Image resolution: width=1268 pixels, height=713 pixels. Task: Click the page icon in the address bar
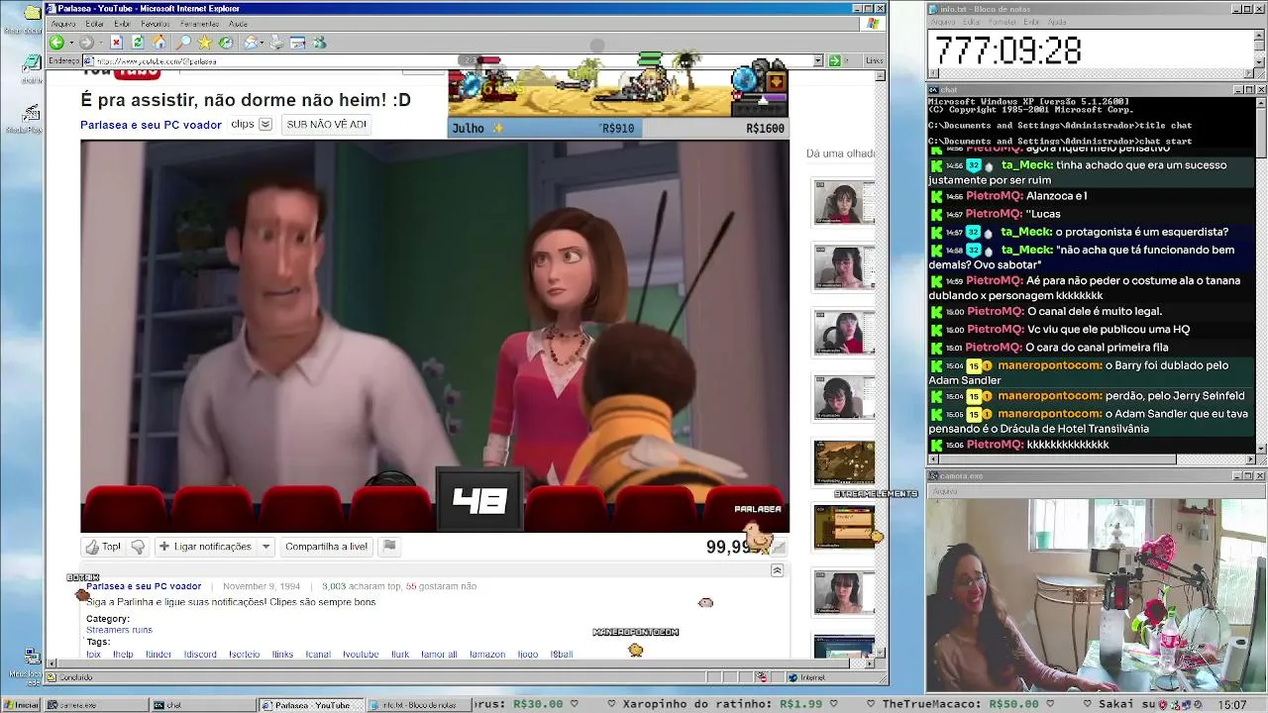89,60
